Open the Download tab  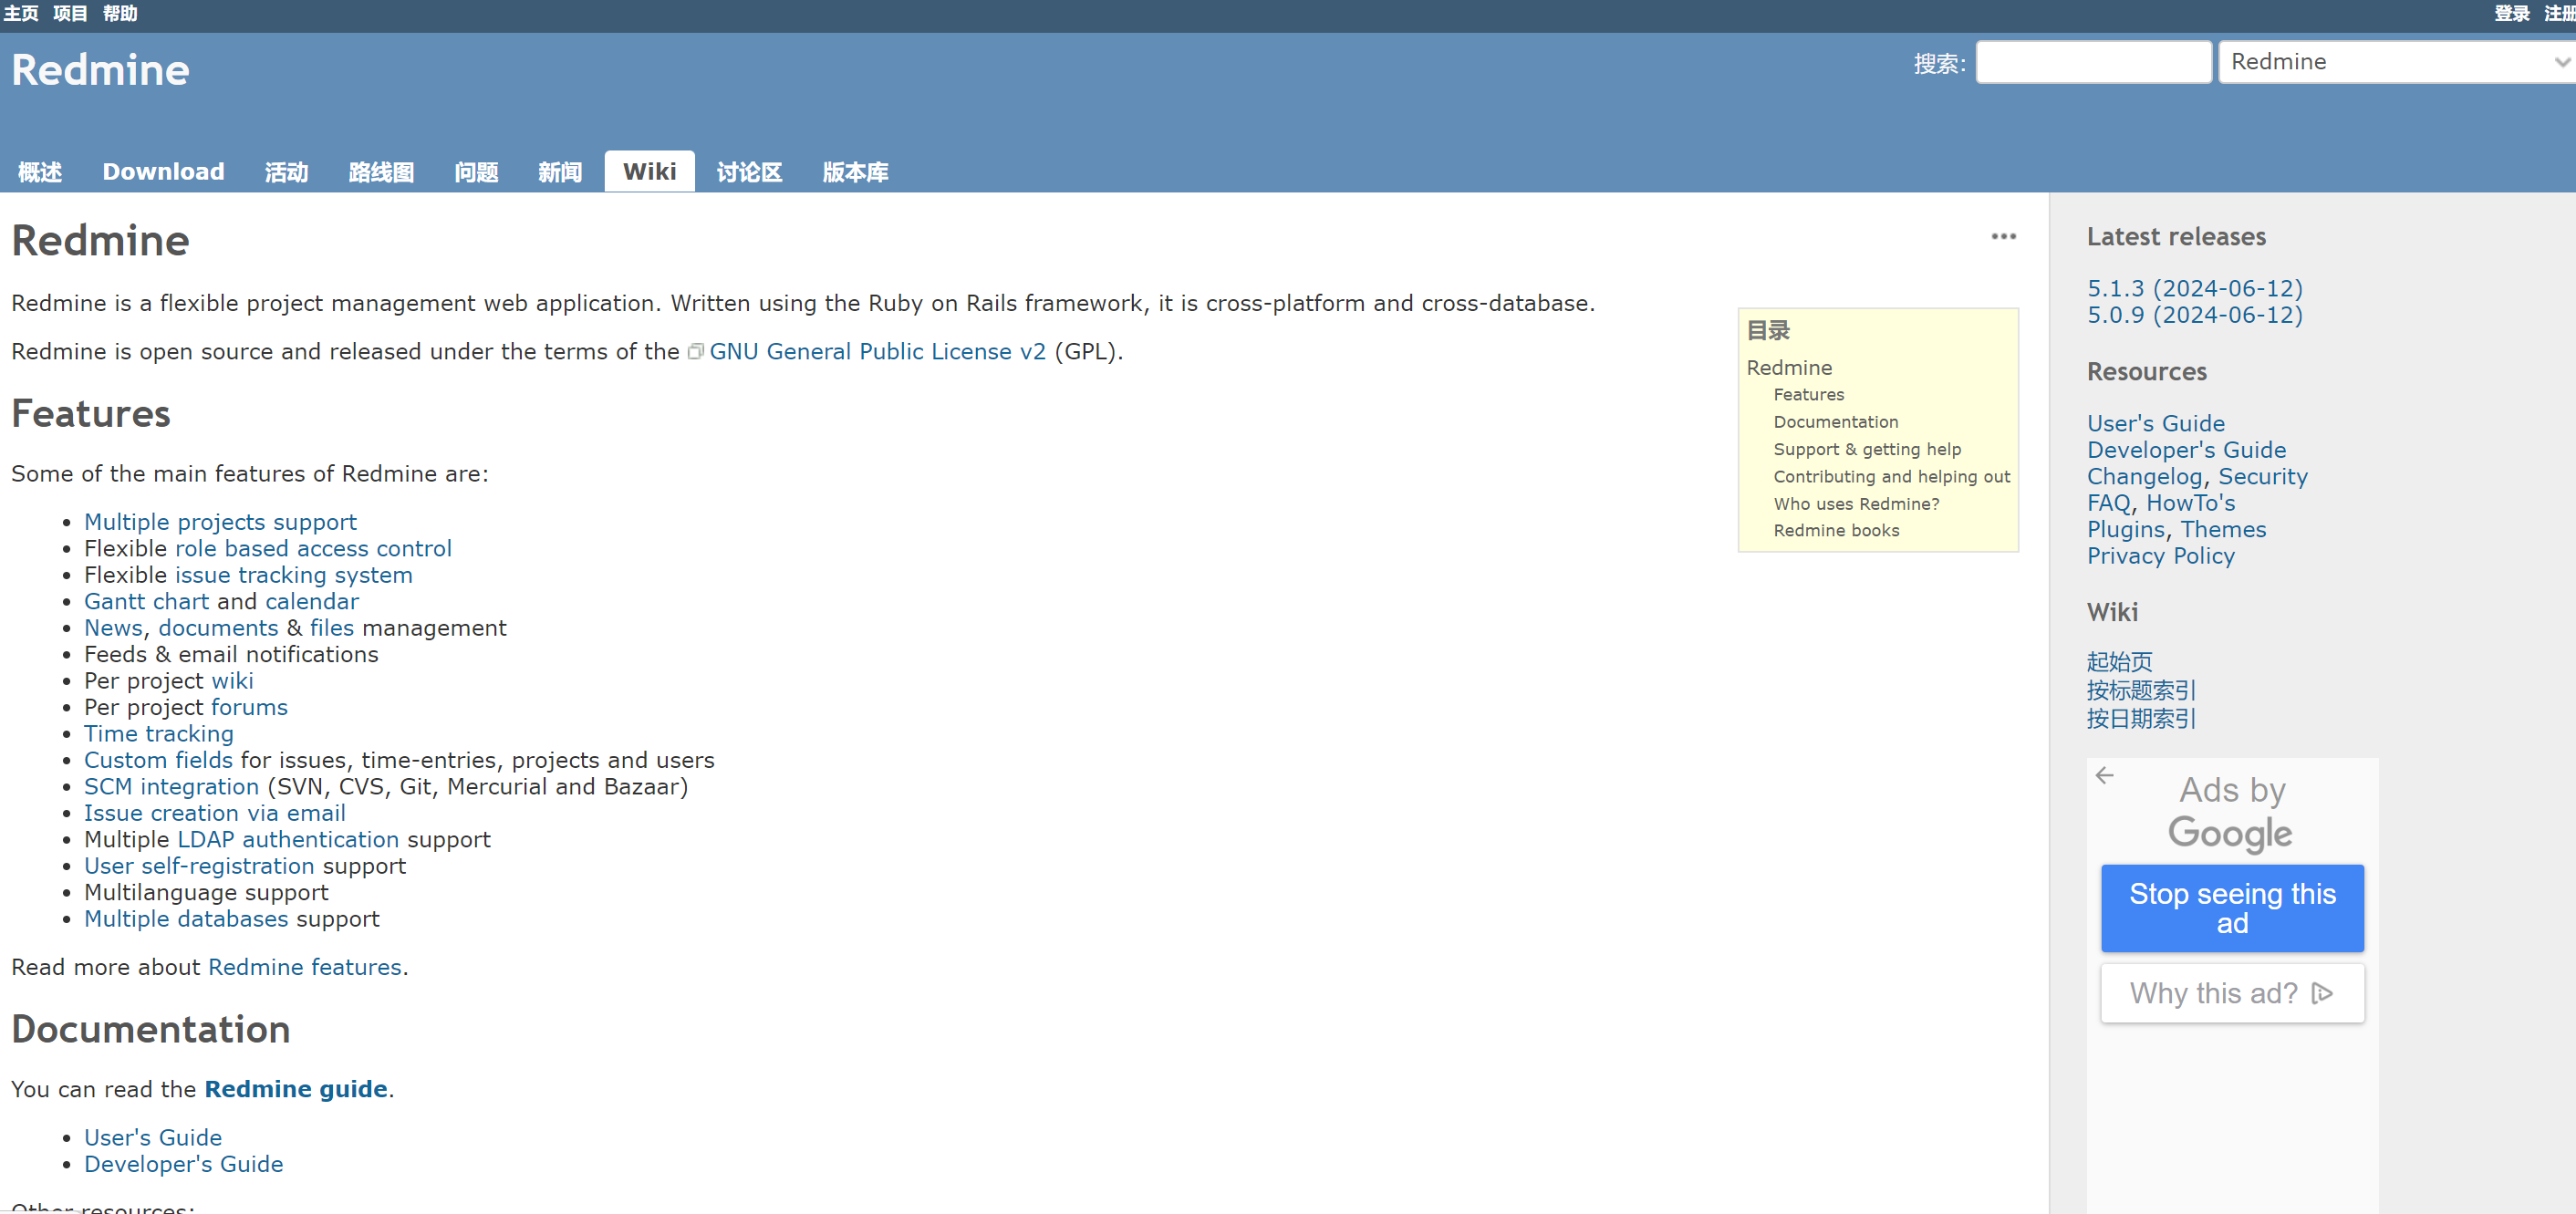pyautogui.click(x=163, y=172)
